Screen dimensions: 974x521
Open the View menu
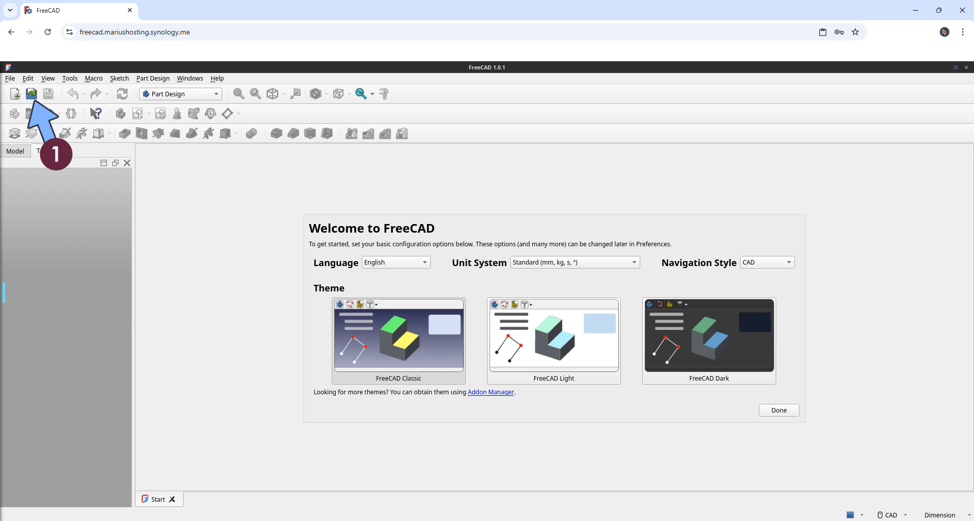(48, 78)
